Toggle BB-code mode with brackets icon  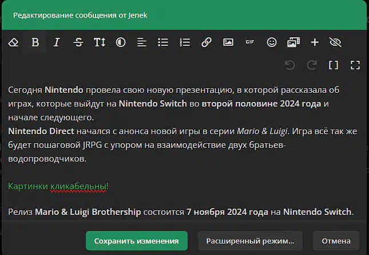(x=334, y=65)
